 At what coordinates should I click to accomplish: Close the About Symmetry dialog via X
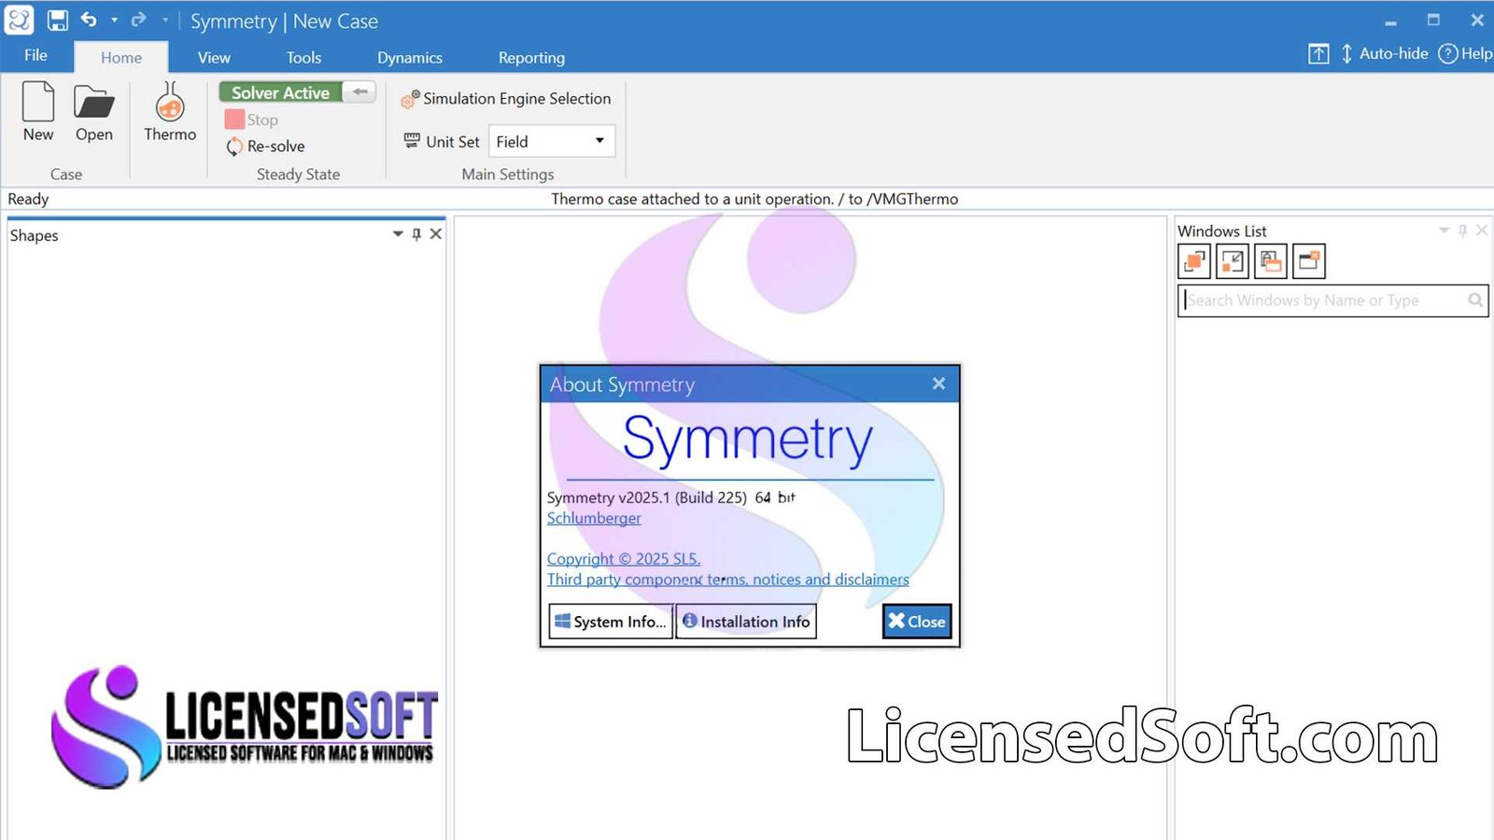click(938, 384)
